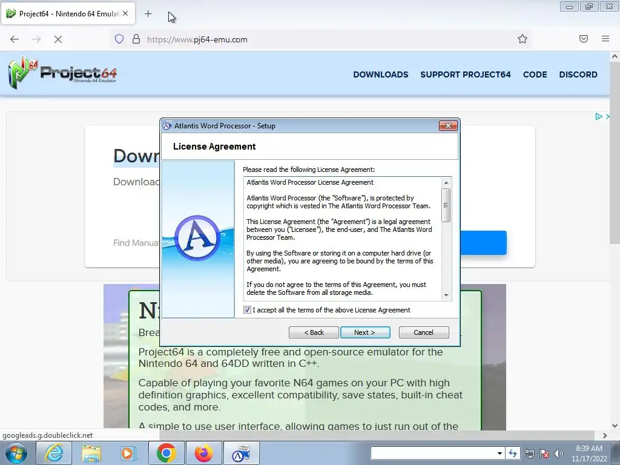The height and width of the screenshot is (465, 620).
Task: Open the tracking protection shield icon
Action: coord(119,39)
